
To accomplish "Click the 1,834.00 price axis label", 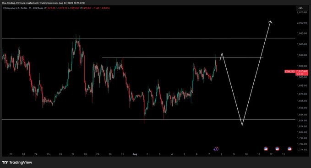I will (302, 115).
